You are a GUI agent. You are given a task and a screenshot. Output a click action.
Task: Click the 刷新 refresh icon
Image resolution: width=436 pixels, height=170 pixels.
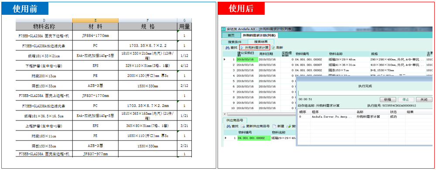coord(273,48)
